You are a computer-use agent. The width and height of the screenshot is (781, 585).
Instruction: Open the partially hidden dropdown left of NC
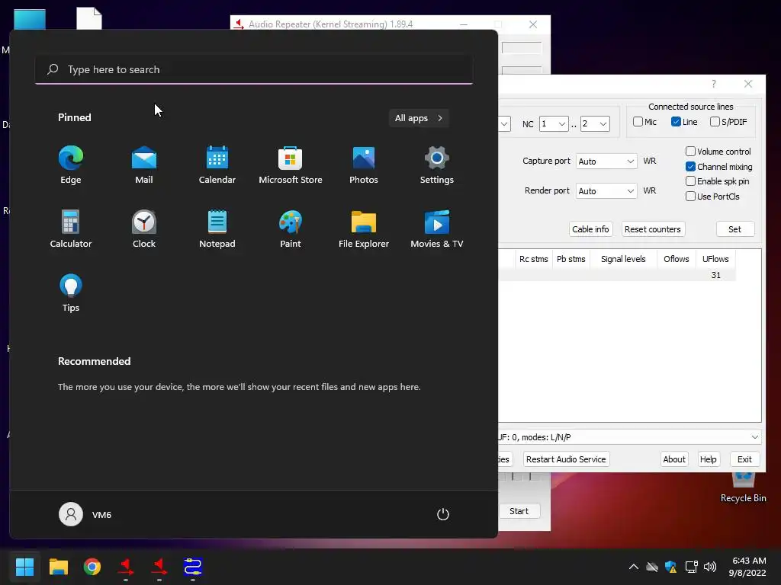coord(505,124)
